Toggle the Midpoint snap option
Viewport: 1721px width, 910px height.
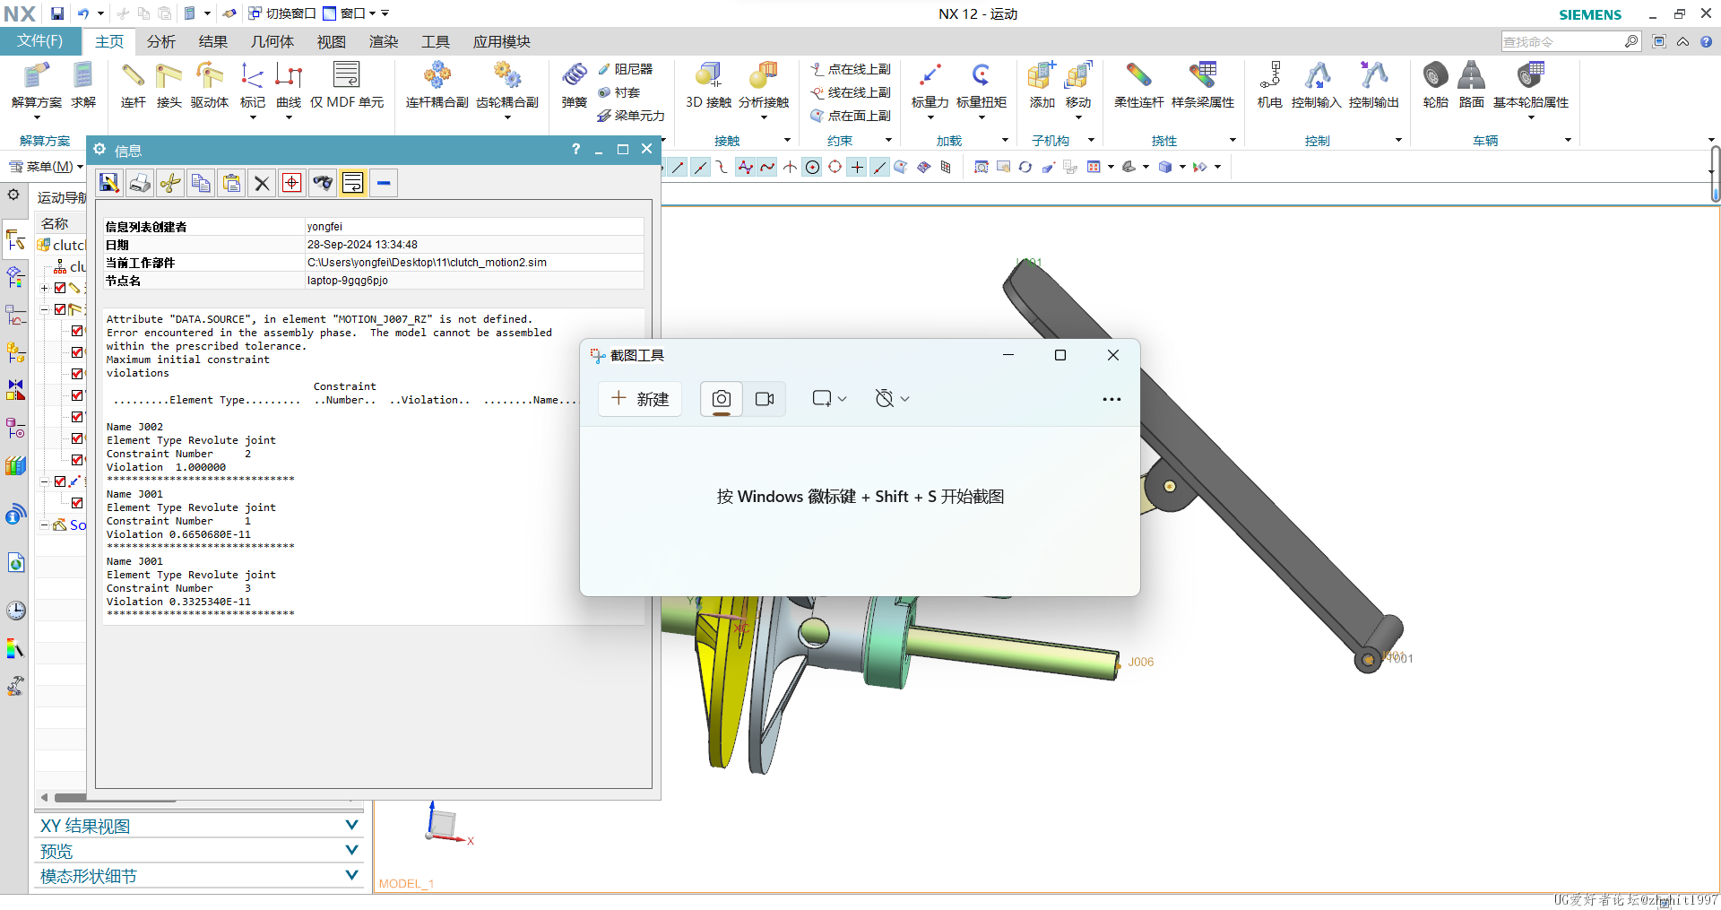pyautogui.click(x=701, y=167)
